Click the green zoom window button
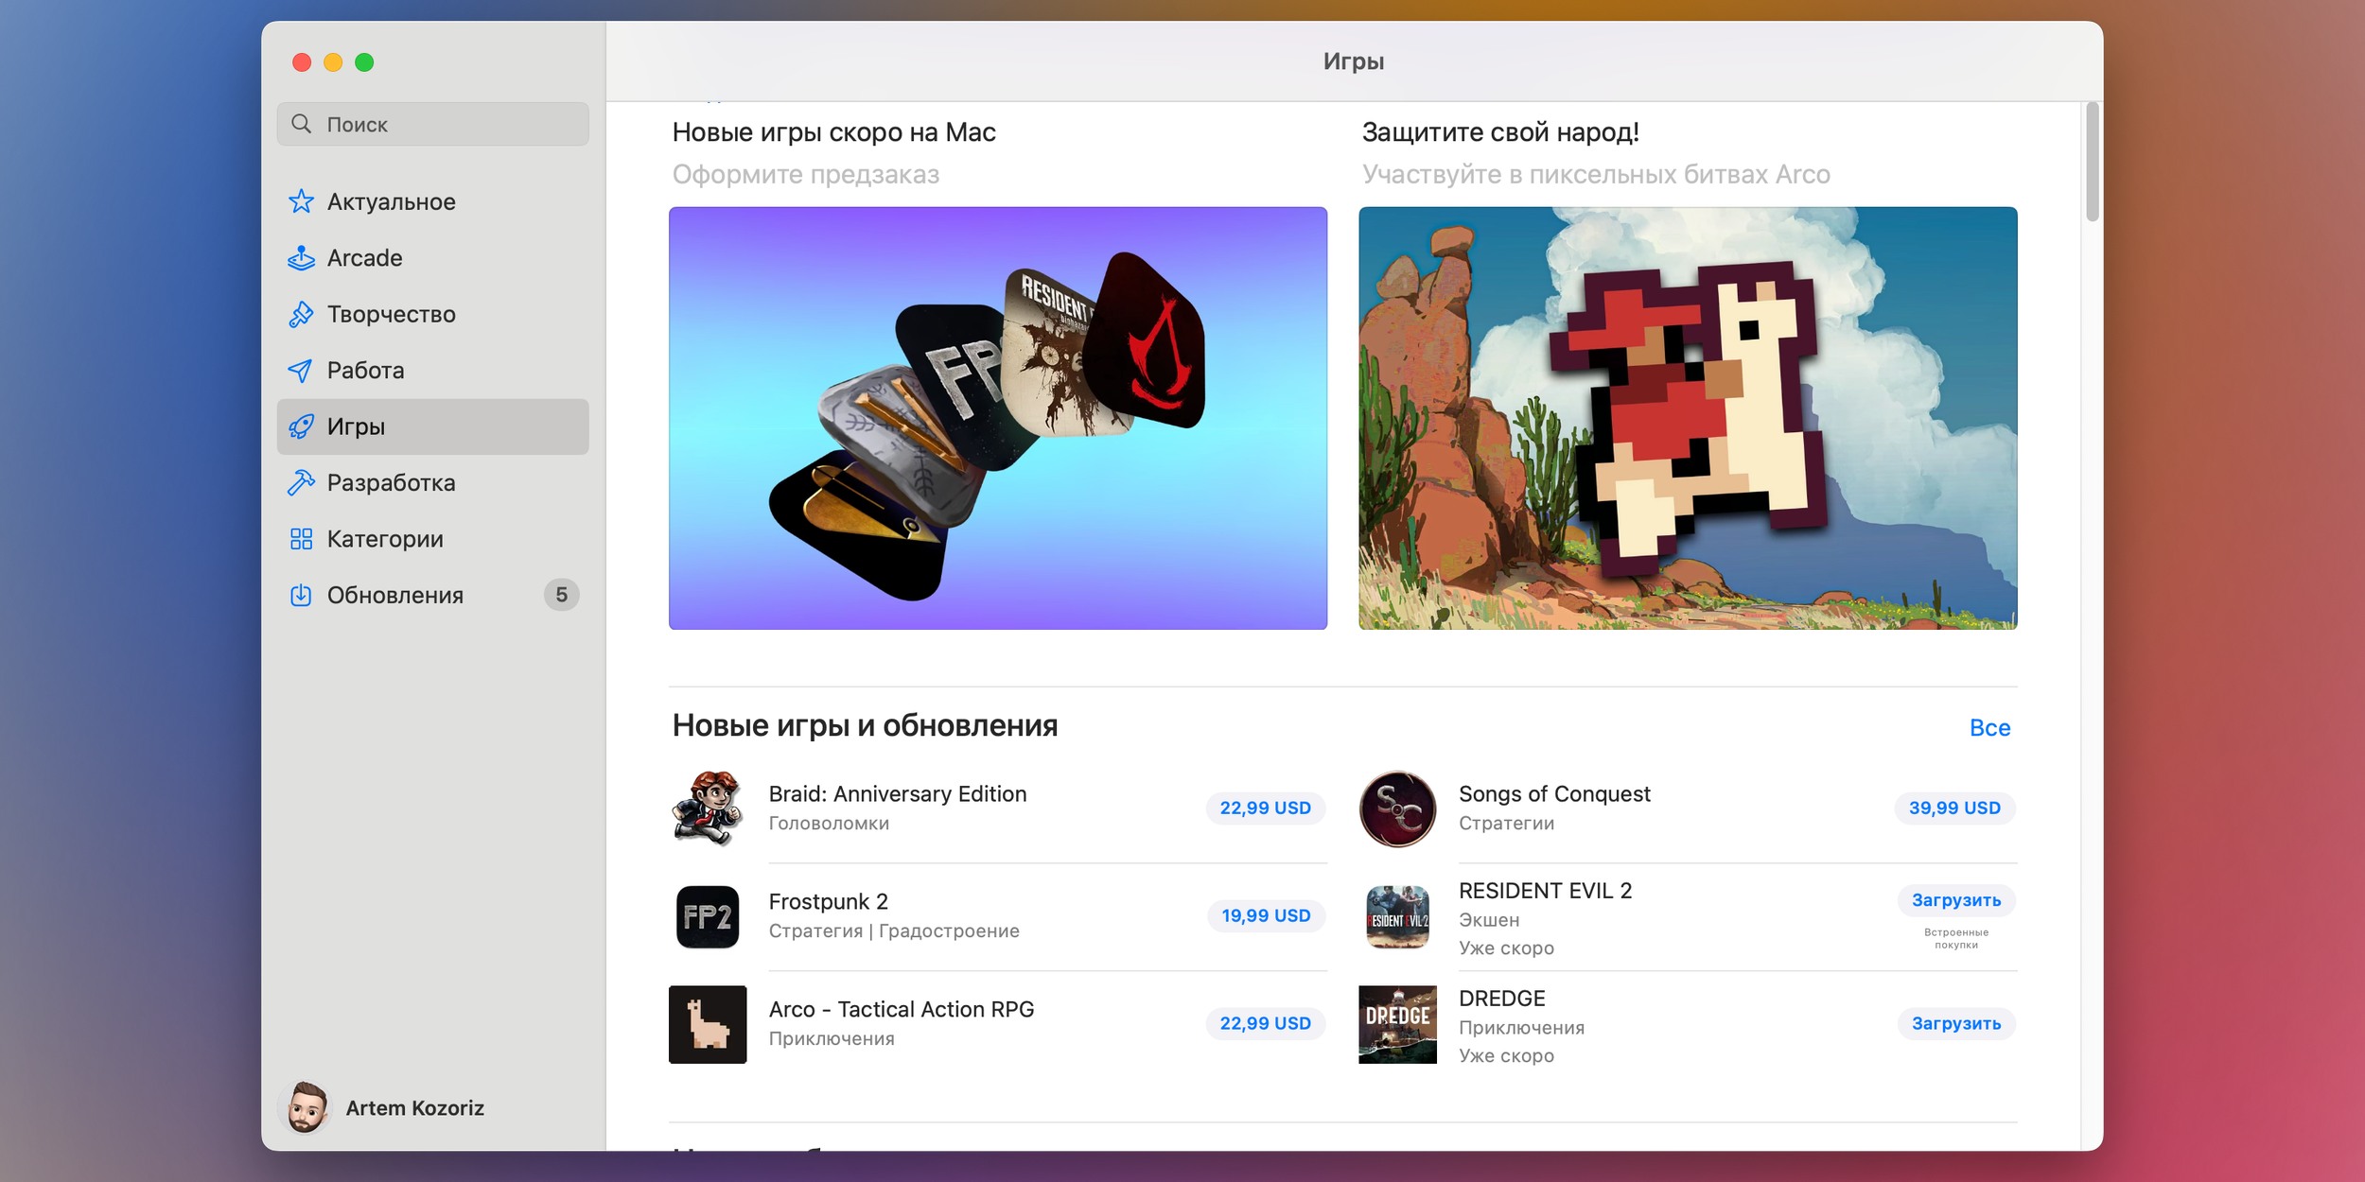This screenshot has width=2365, height=1182. pos(364,62)
